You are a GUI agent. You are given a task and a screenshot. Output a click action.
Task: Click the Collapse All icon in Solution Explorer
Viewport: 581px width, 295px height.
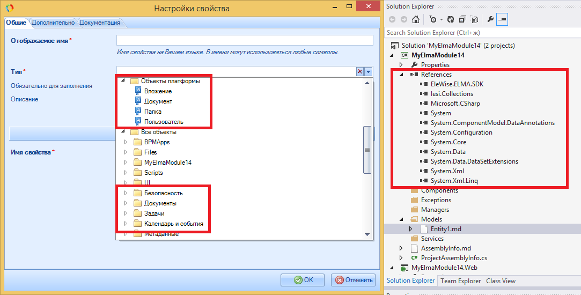pyautogui.click(x=462, y=19)
